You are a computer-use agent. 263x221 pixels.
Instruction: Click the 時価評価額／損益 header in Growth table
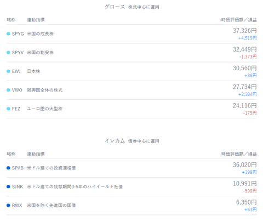[x=239, y=20]
